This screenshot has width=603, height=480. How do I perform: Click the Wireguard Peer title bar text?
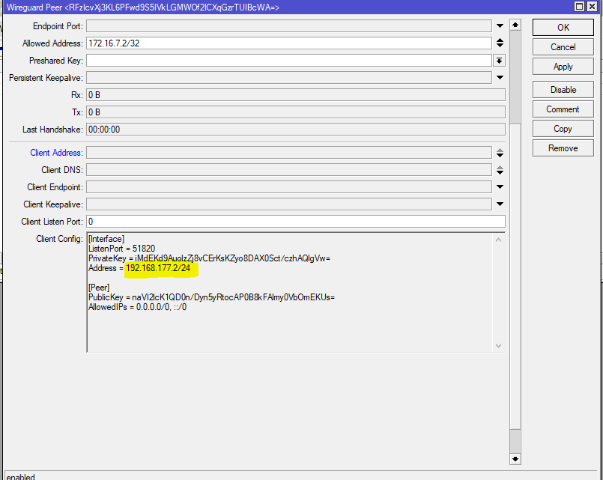142,7
